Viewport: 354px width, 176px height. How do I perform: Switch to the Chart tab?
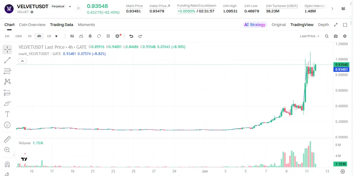pyautogui.click(x=9, y=24)
